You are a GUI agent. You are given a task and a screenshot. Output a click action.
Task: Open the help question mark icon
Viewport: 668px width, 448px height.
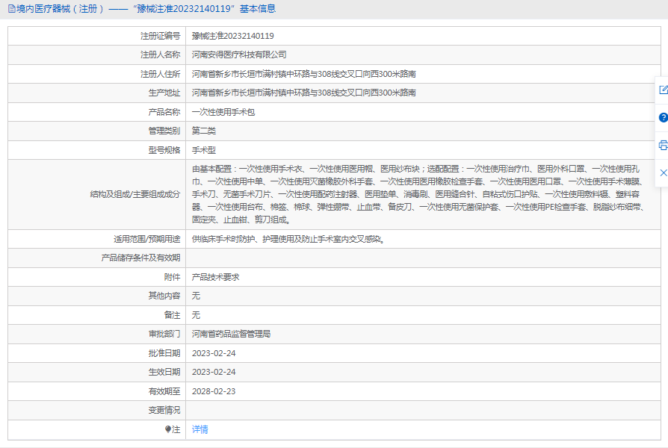point(663,117)
